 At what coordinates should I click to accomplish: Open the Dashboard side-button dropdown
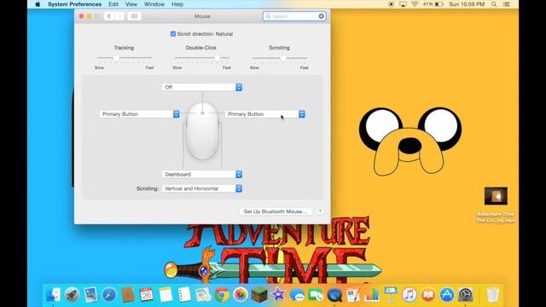point(202,174)
